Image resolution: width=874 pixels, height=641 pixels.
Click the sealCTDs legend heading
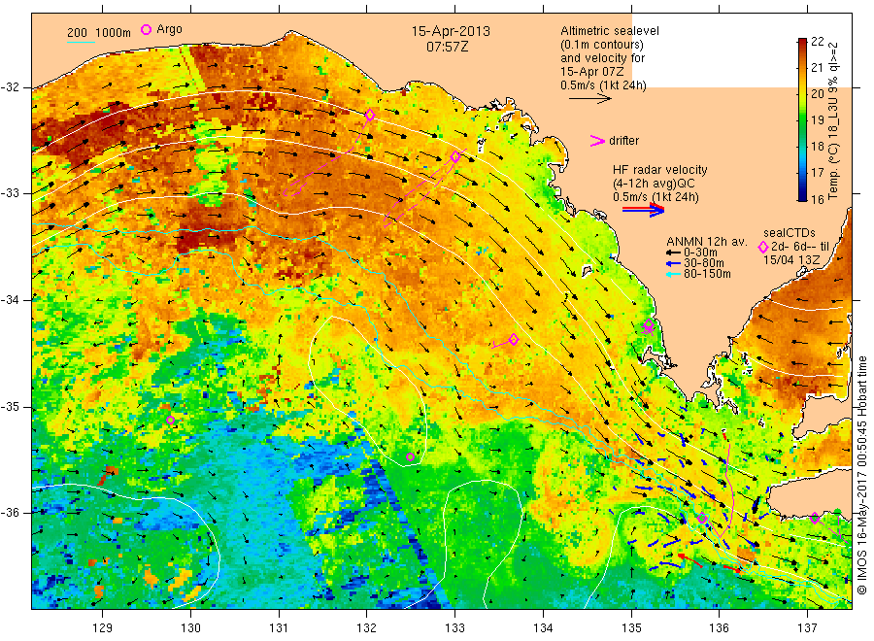[790, 233]
